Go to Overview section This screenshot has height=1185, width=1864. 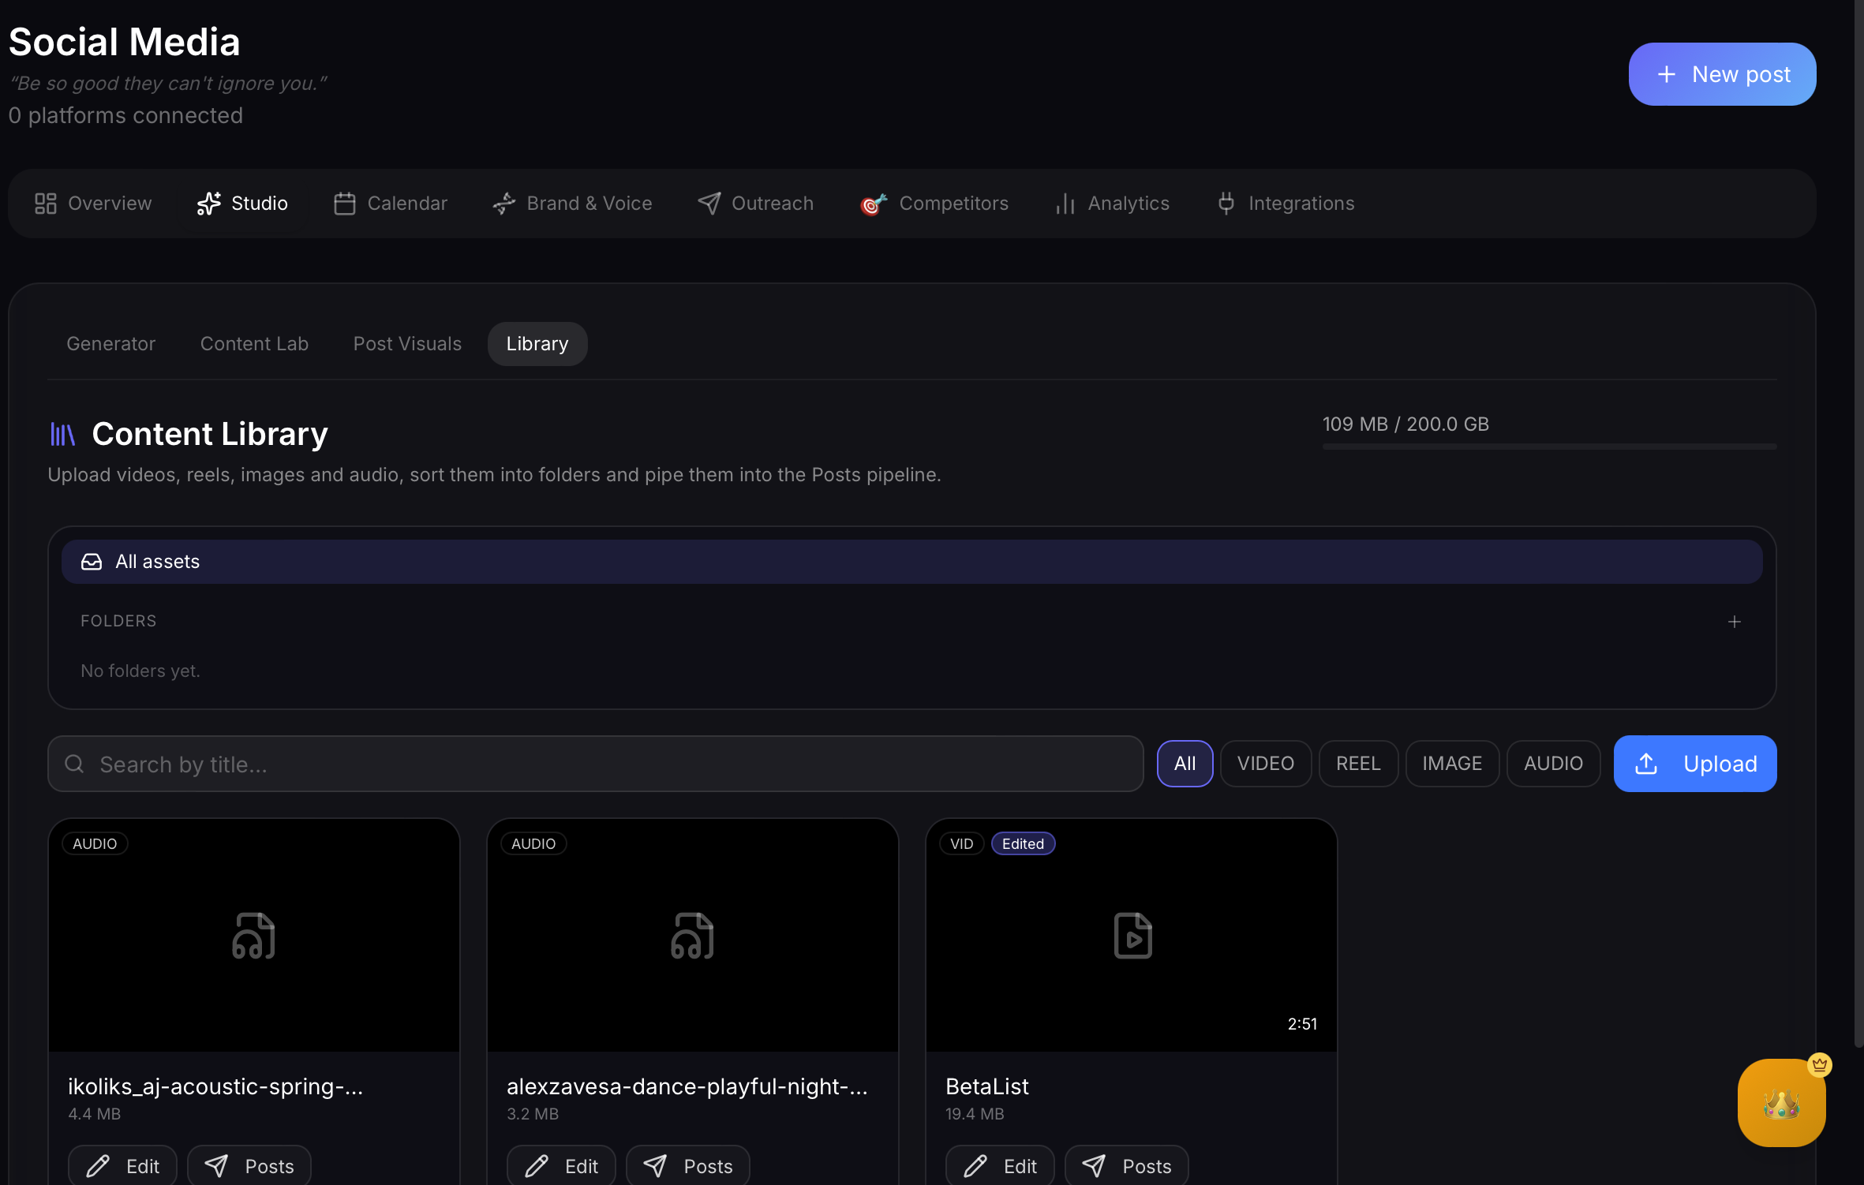93,204
